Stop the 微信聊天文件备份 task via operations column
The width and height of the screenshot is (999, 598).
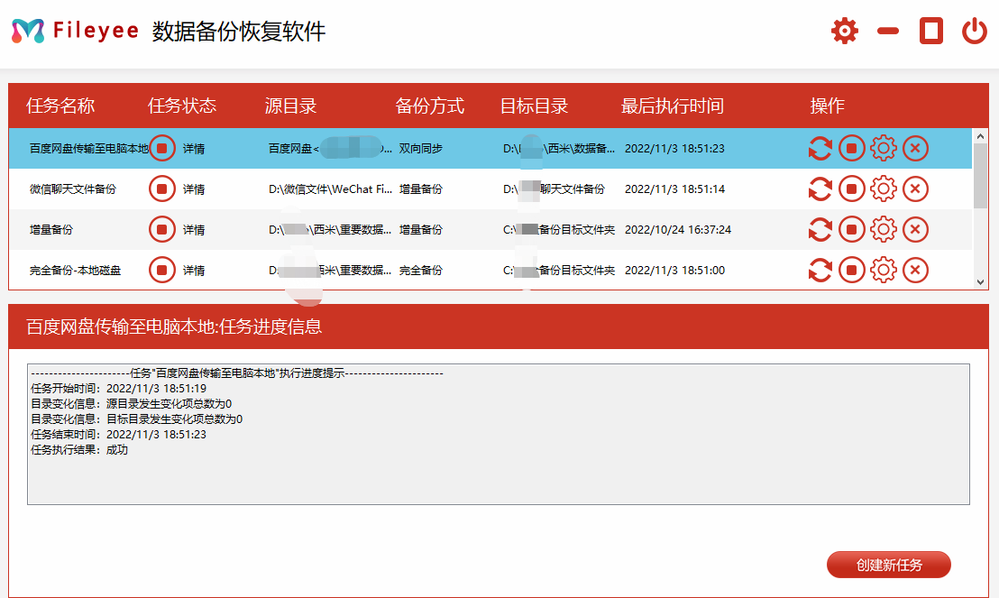852,189
